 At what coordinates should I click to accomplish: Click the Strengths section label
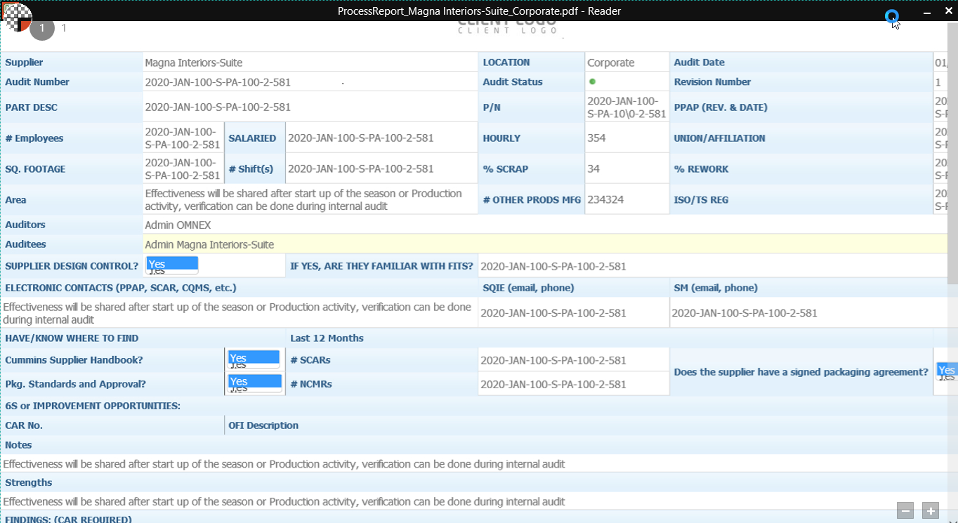tap(29, 483)
